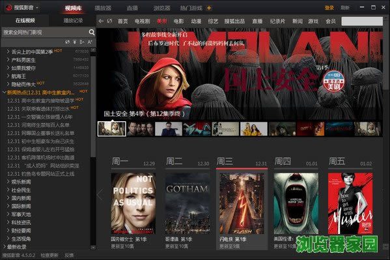The width and height of the screenshot is (390, 260).
Task: Open the 搜狐影音 dropdown arrow in title bar
Action: click(x=37, y=8)
